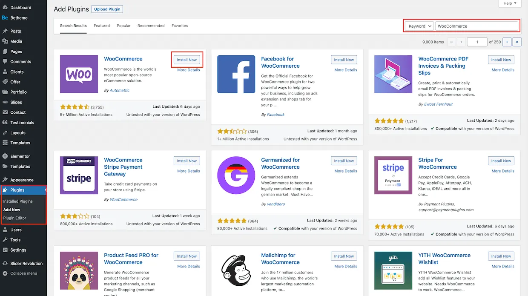
Task: Switch to the Recommended tab
Action: [x=151, y=26]
